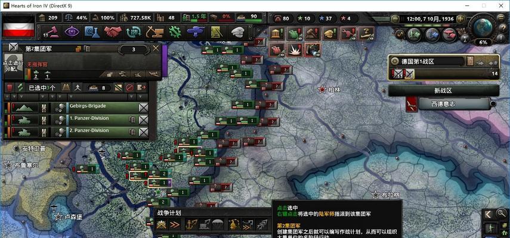Select the army group with 11 divisions
This screenshot has height=238, width=510.
[x=397, y=74]
